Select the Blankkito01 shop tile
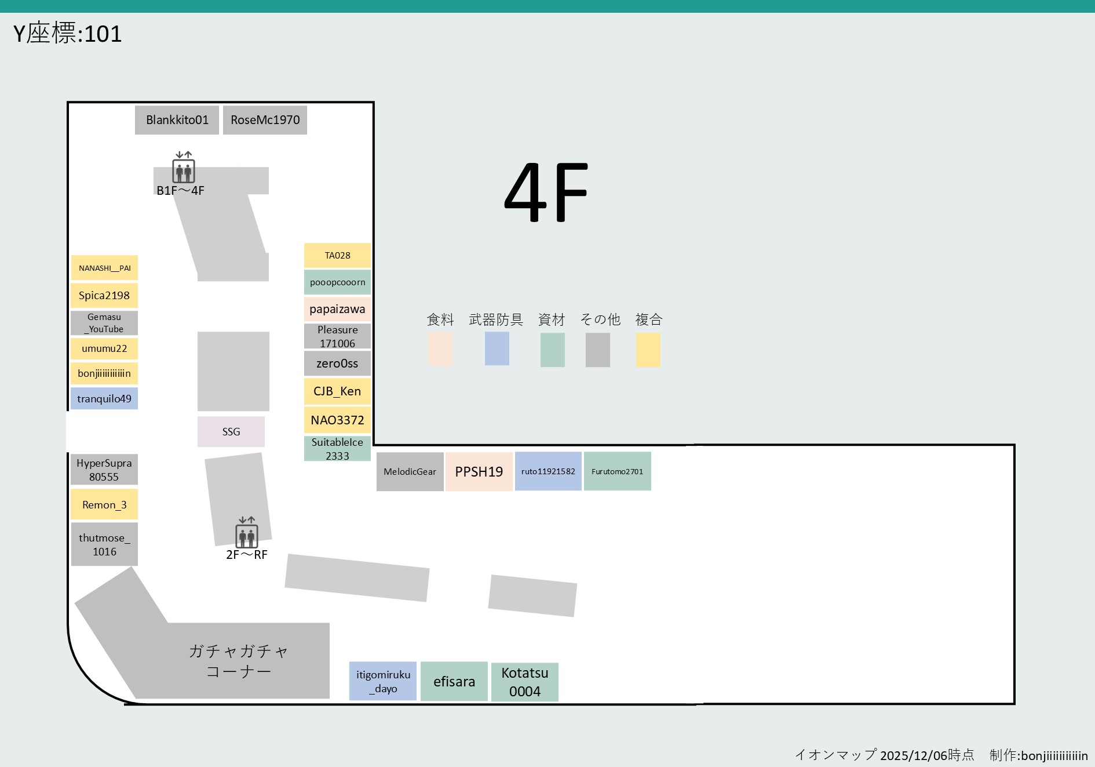This screenshot has width=1095, height=767. click(176, 120)
